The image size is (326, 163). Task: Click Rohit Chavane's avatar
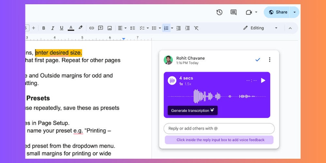[168, 60]
